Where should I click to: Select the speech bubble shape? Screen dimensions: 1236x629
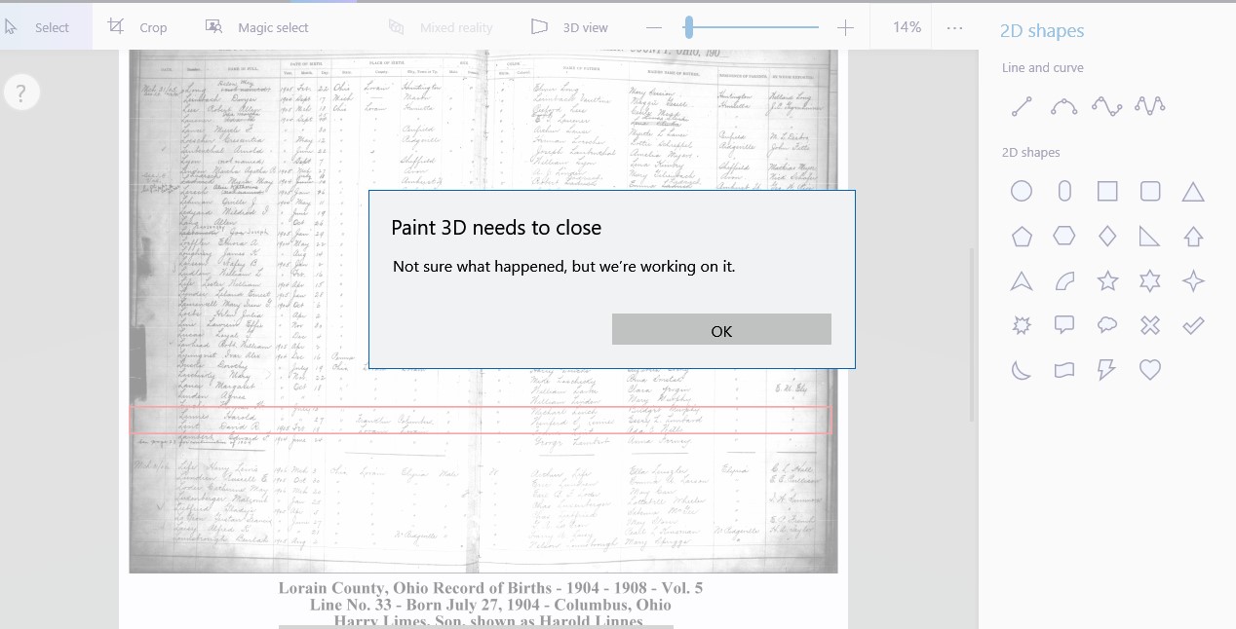[x=1063, y=324]
